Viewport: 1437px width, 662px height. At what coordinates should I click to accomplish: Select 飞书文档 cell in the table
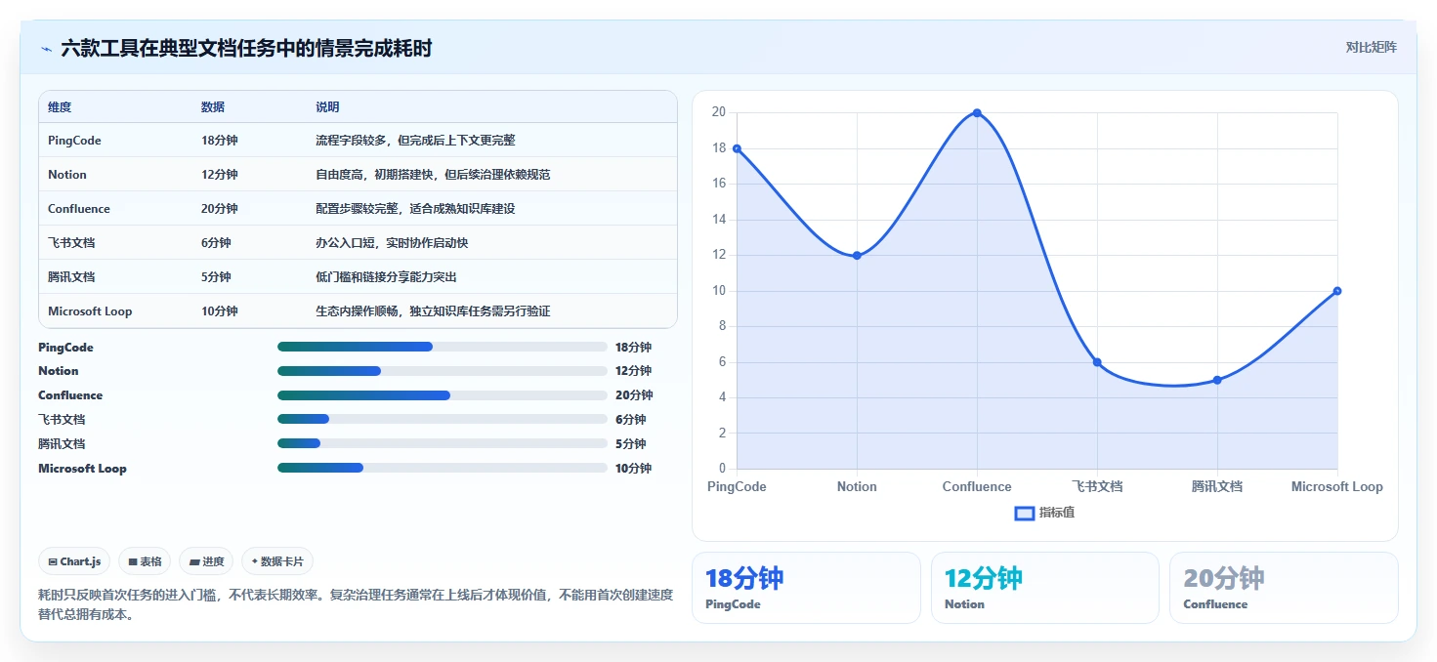tap(71, 243)
